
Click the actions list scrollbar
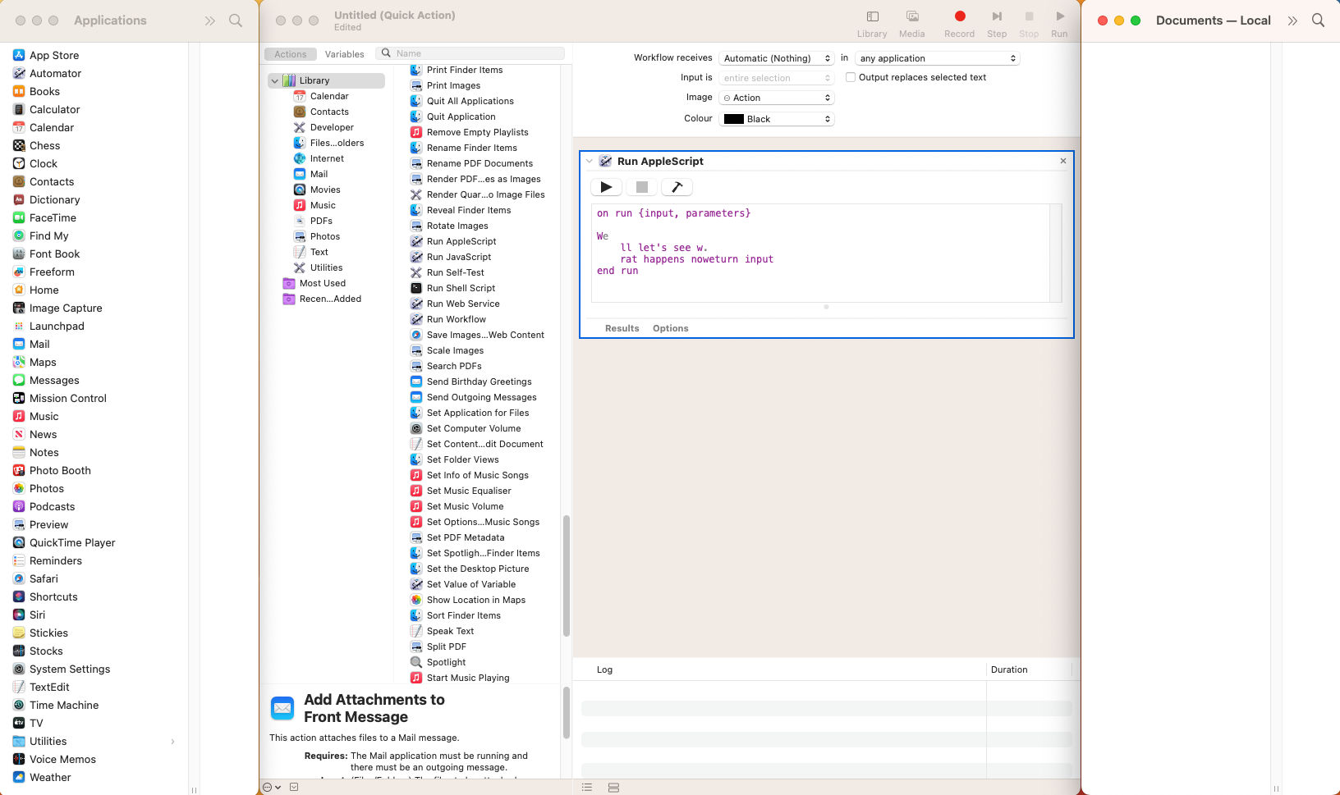click(566, 576)
